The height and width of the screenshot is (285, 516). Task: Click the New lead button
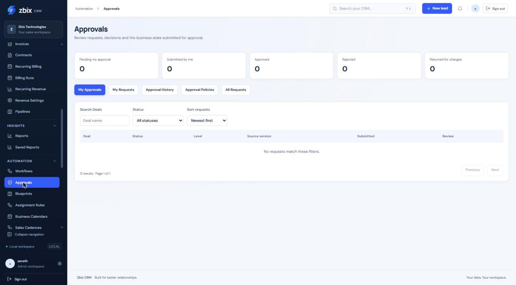point(437,8)
